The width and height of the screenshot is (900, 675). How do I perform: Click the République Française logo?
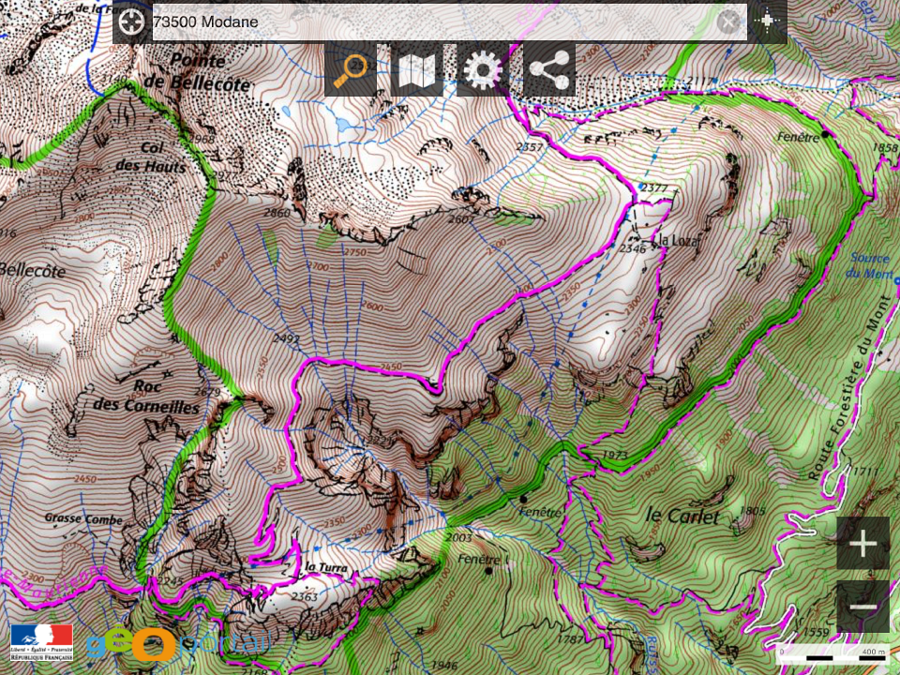pyautogui.click(x=41, y=642)
